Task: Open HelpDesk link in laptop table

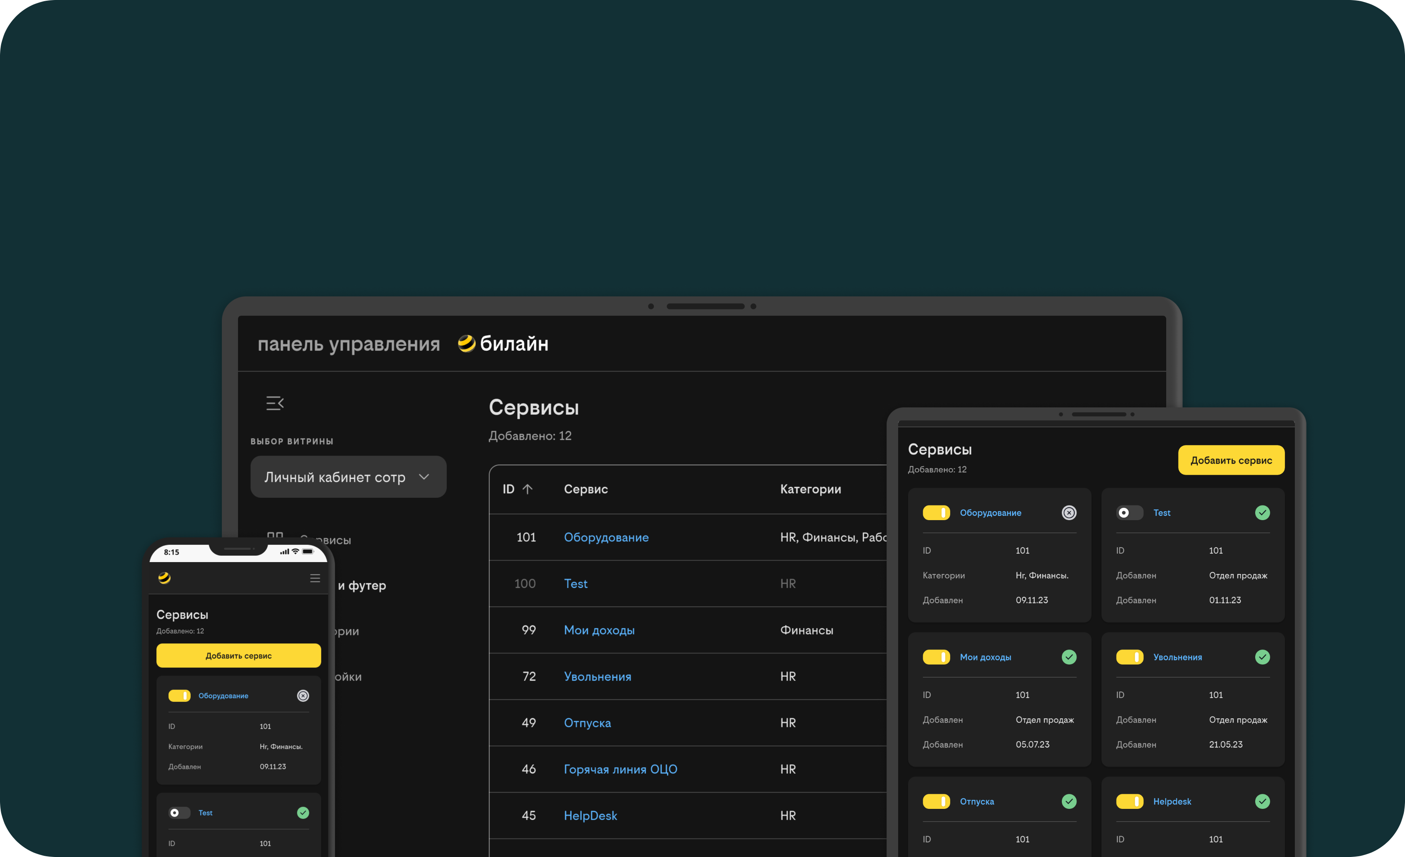Action: pos(590,815)
